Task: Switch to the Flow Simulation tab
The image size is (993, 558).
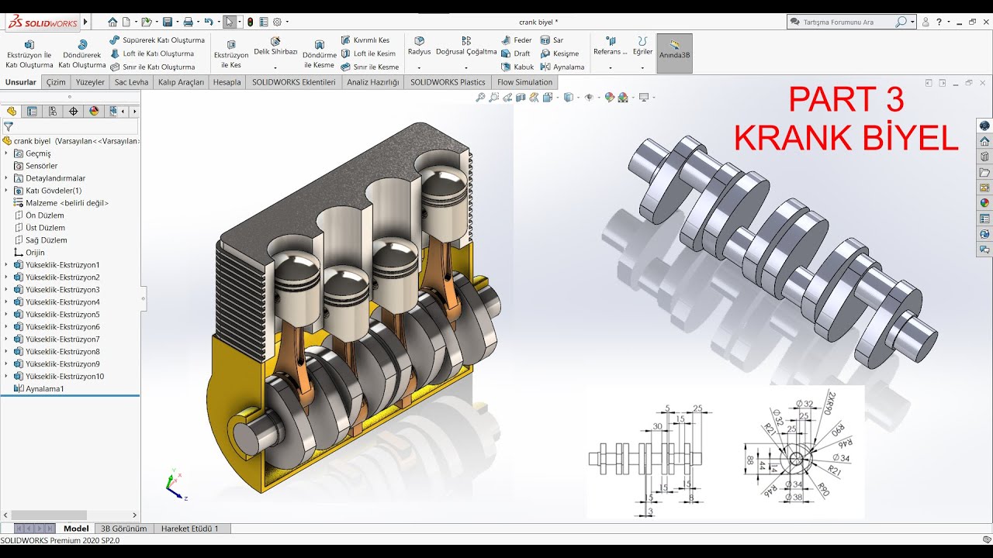Action: [x=525, y=82]
